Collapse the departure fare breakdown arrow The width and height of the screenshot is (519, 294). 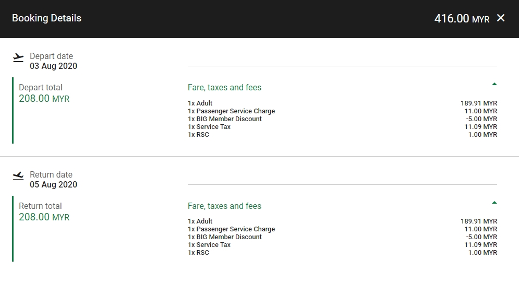click(x=494, y=84)
